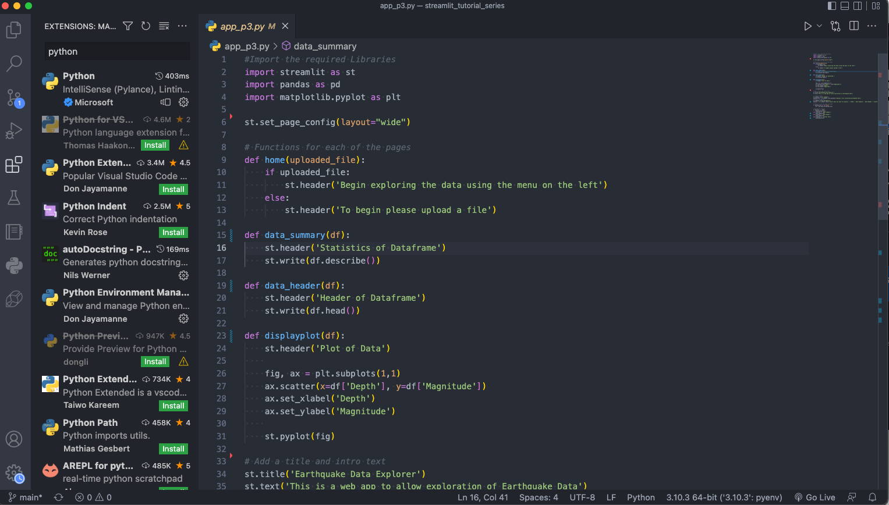The height and width of the screenshot is (505, 889).
Task: Open Extensions views and more actions menu
Action: click(182, 26)
